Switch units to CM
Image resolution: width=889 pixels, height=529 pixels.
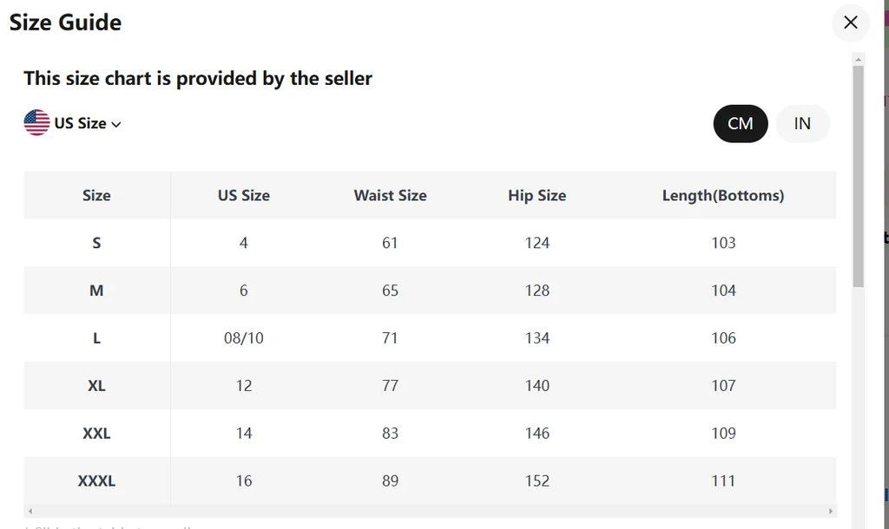click(x=740, y=123)
